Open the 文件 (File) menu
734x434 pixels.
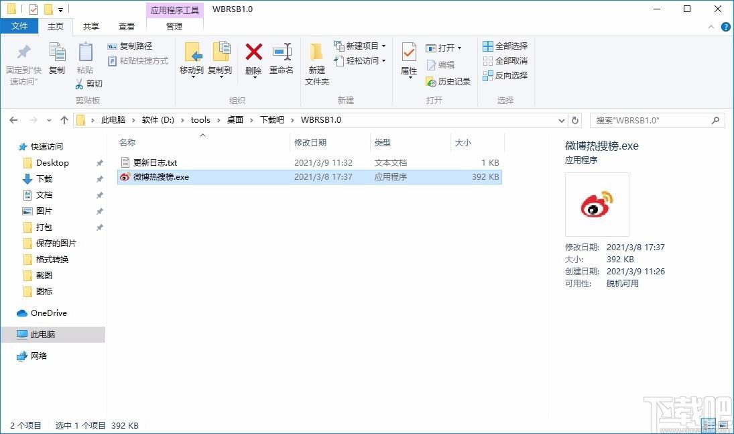coord(20,26)
